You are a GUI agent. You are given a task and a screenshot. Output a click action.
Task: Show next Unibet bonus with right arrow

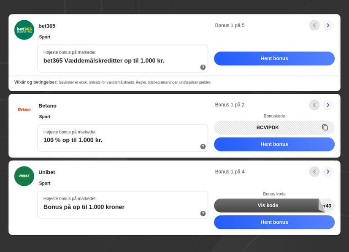(x=328, y=171)
